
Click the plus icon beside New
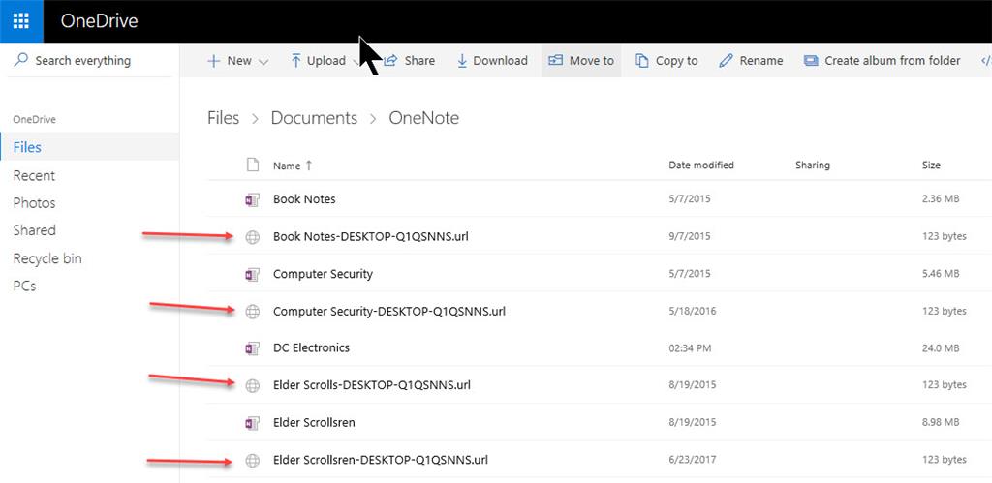(214, 61)
